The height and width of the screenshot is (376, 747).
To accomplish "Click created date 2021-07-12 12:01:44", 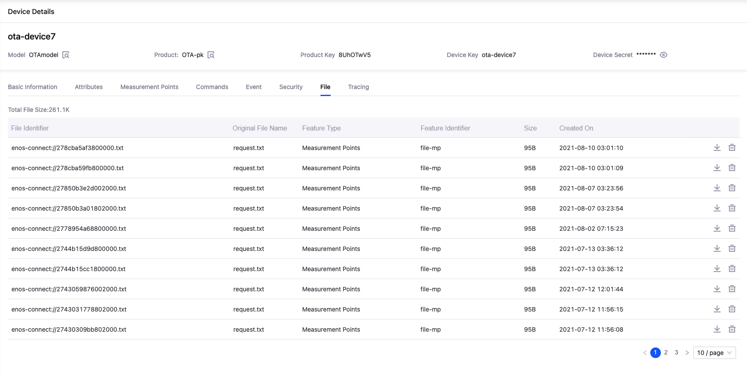I will click(x=591, y=289).
